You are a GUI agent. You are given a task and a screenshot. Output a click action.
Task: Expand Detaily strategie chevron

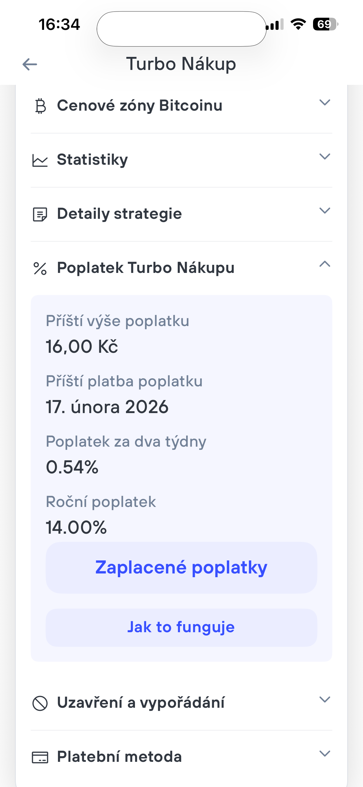[325, 210]
